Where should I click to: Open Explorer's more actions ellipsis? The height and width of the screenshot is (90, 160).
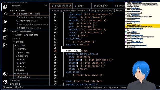pyautogui.click(x=46, y=6)
